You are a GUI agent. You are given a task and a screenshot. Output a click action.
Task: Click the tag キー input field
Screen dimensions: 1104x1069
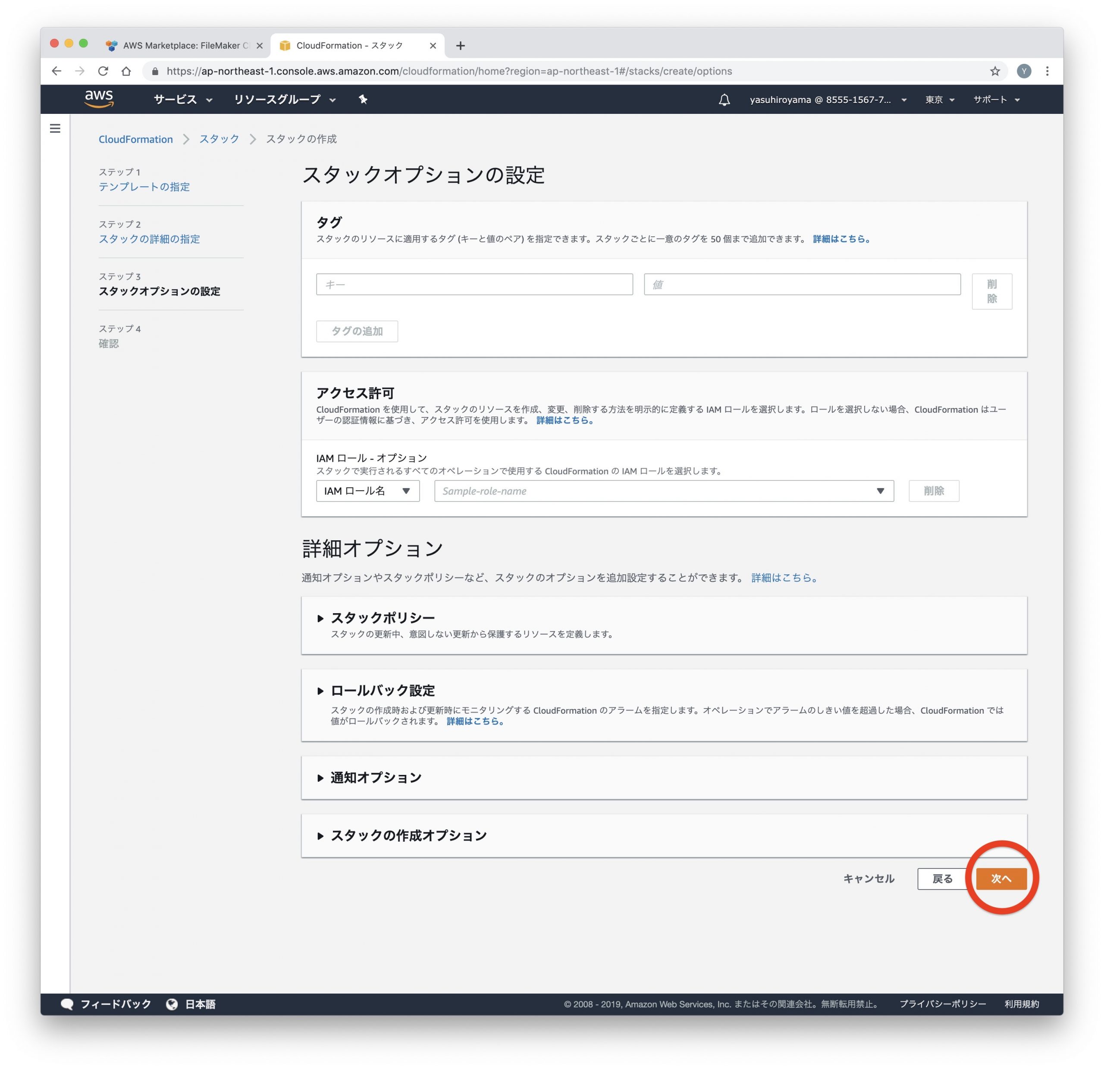(x=474, y=285)
